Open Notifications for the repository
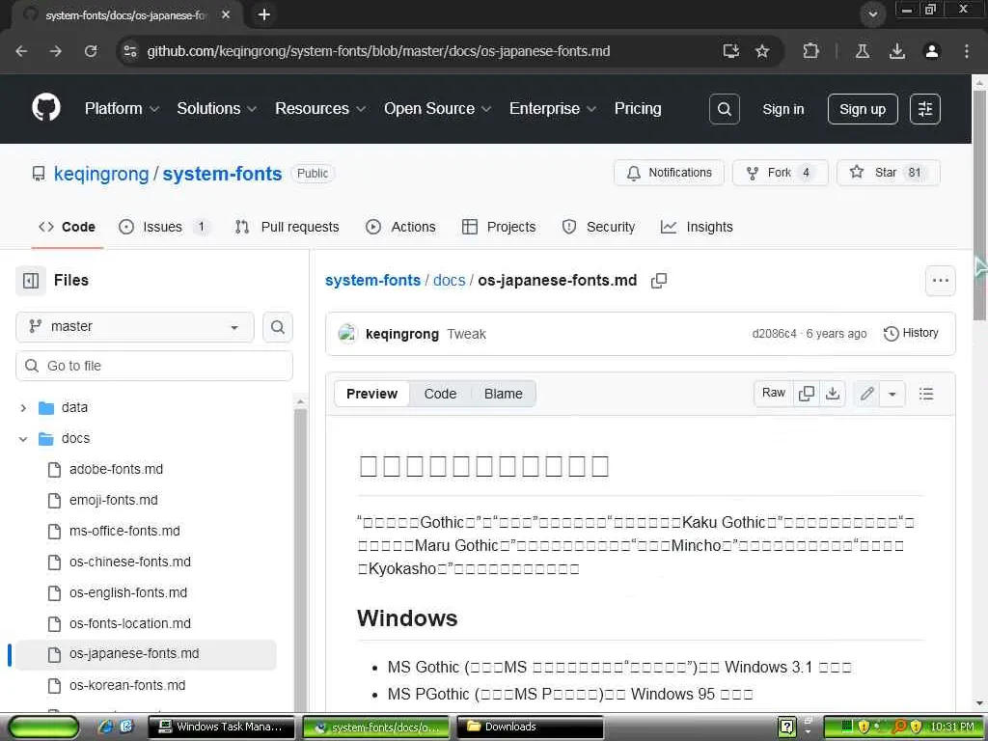This screenshot has width=988, height=741. (x=669, y=173)
